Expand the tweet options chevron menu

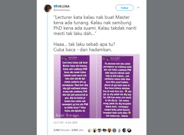pos(138,7)
